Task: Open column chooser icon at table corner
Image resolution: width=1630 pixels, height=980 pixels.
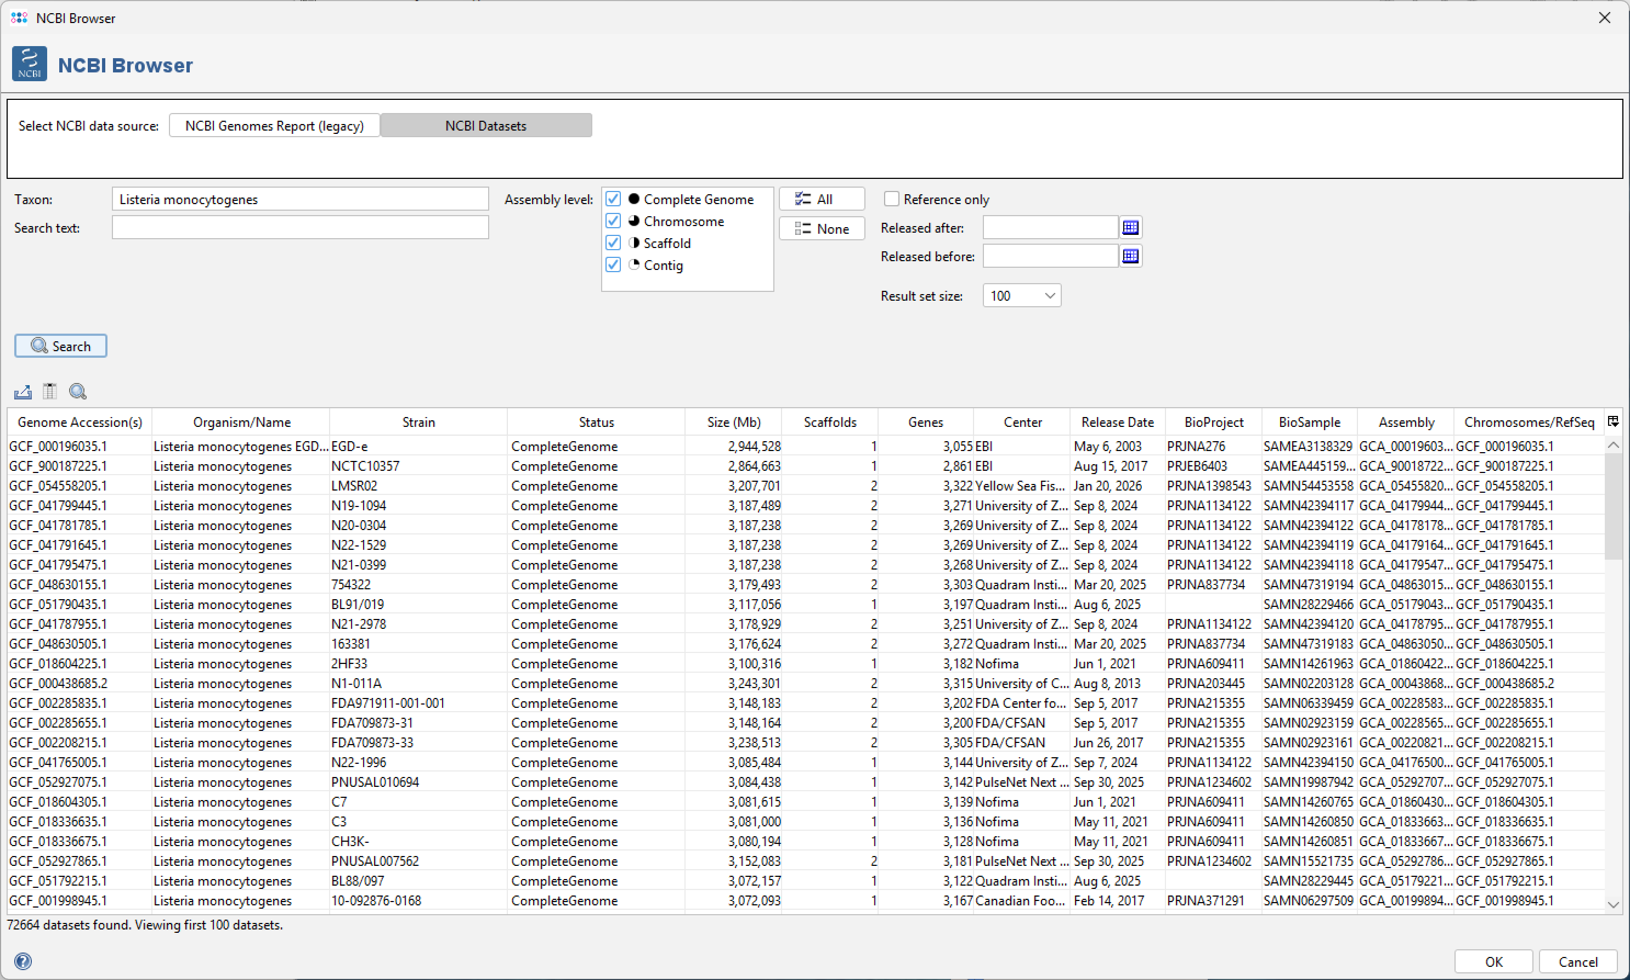Action: click(1613, 421)
